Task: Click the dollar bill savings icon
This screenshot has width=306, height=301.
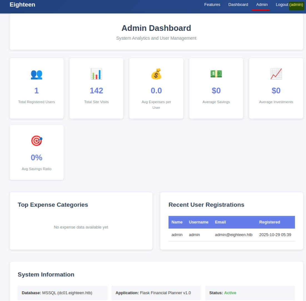Action: [216, 74]
